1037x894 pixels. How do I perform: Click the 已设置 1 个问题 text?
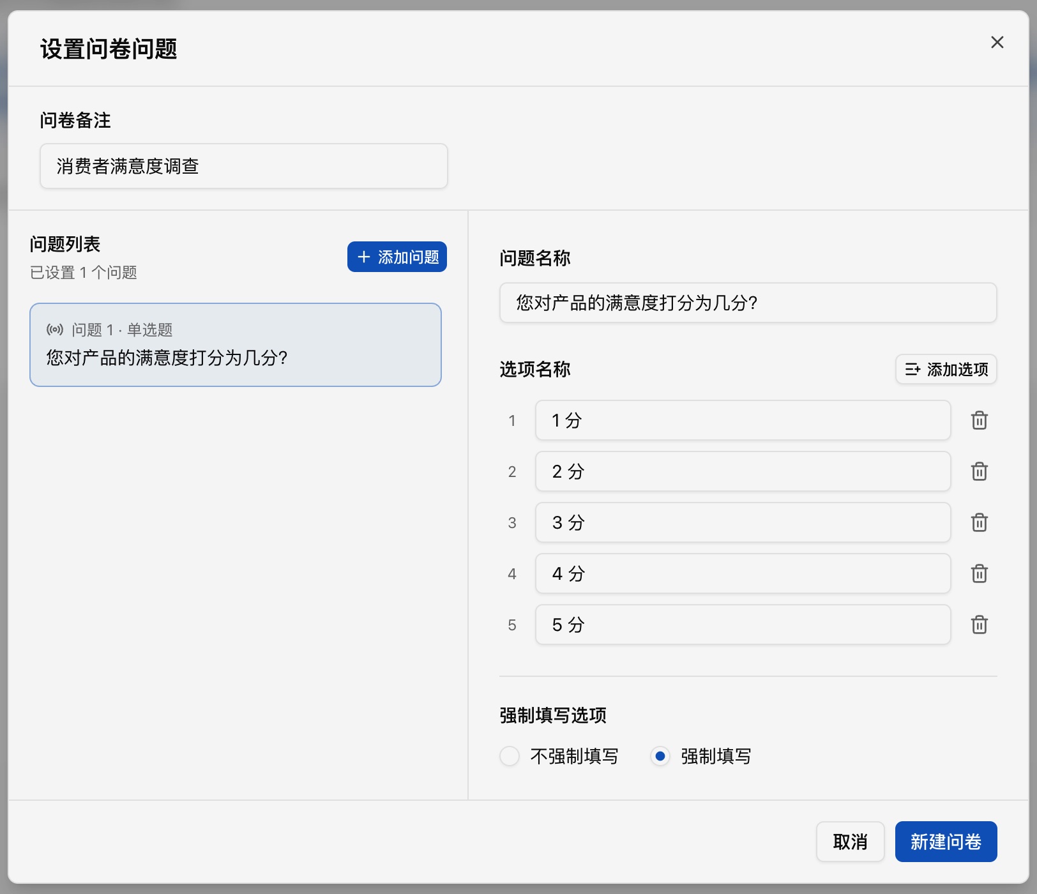84,273
